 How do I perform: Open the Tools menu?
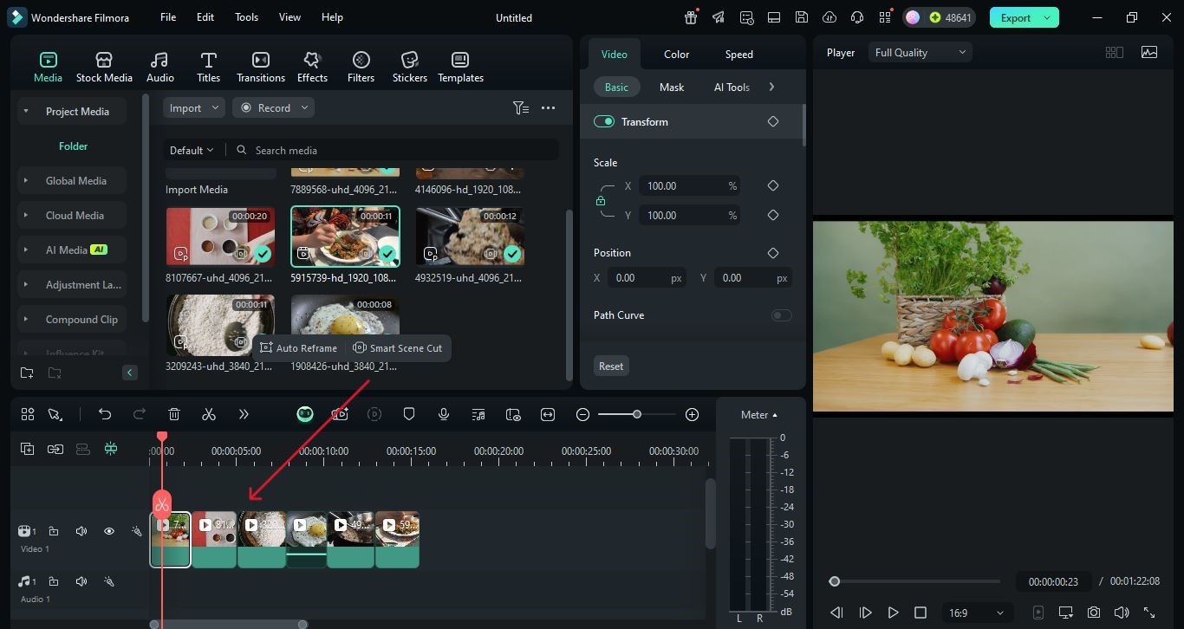[246, 17]
